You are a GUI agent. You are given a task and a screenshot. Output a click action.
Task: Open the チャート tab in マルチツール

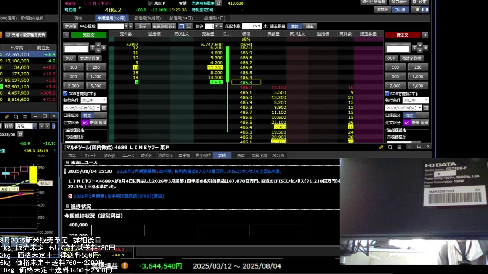click(91, 156)
